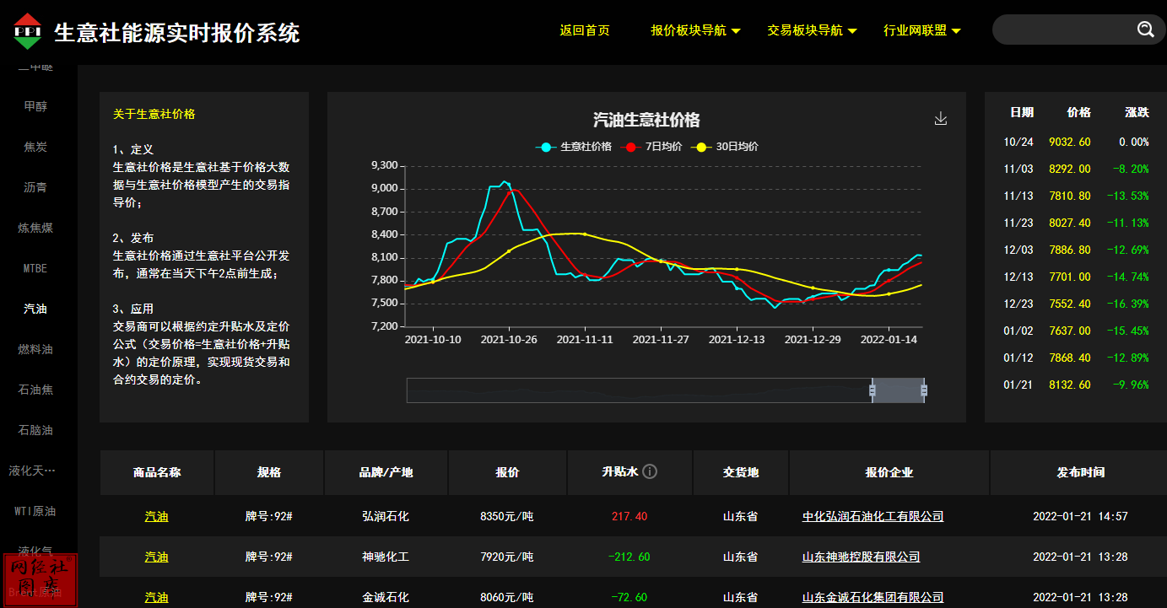Click the 2022-01-21 14:57 publish time
This screenshot has height=608, width=1167.
tap(1080, 516)
